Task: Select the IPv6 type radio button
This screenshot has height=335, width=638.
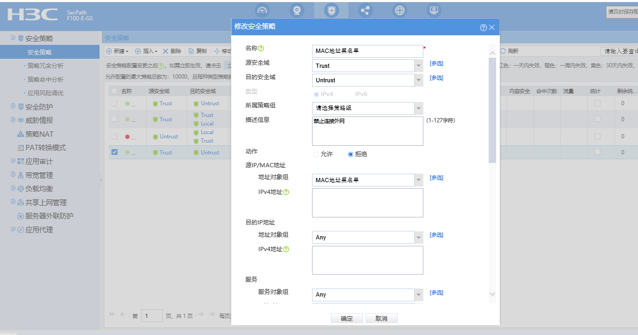Action: [351, 94]
